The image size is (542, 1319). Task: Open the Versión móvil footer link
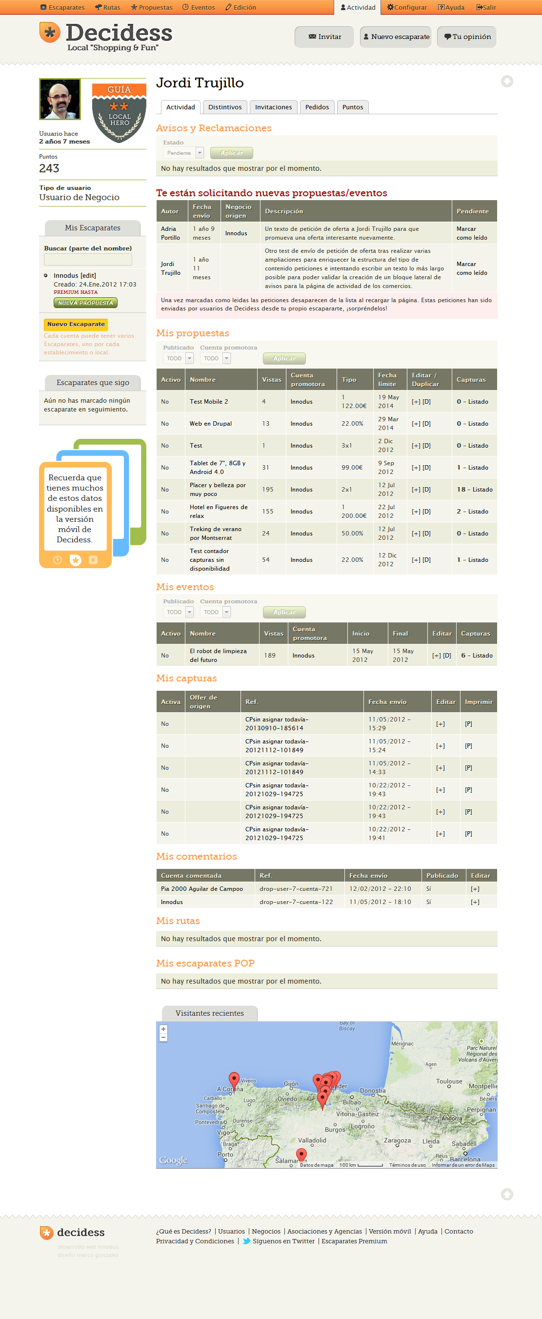click(390, 1232)
